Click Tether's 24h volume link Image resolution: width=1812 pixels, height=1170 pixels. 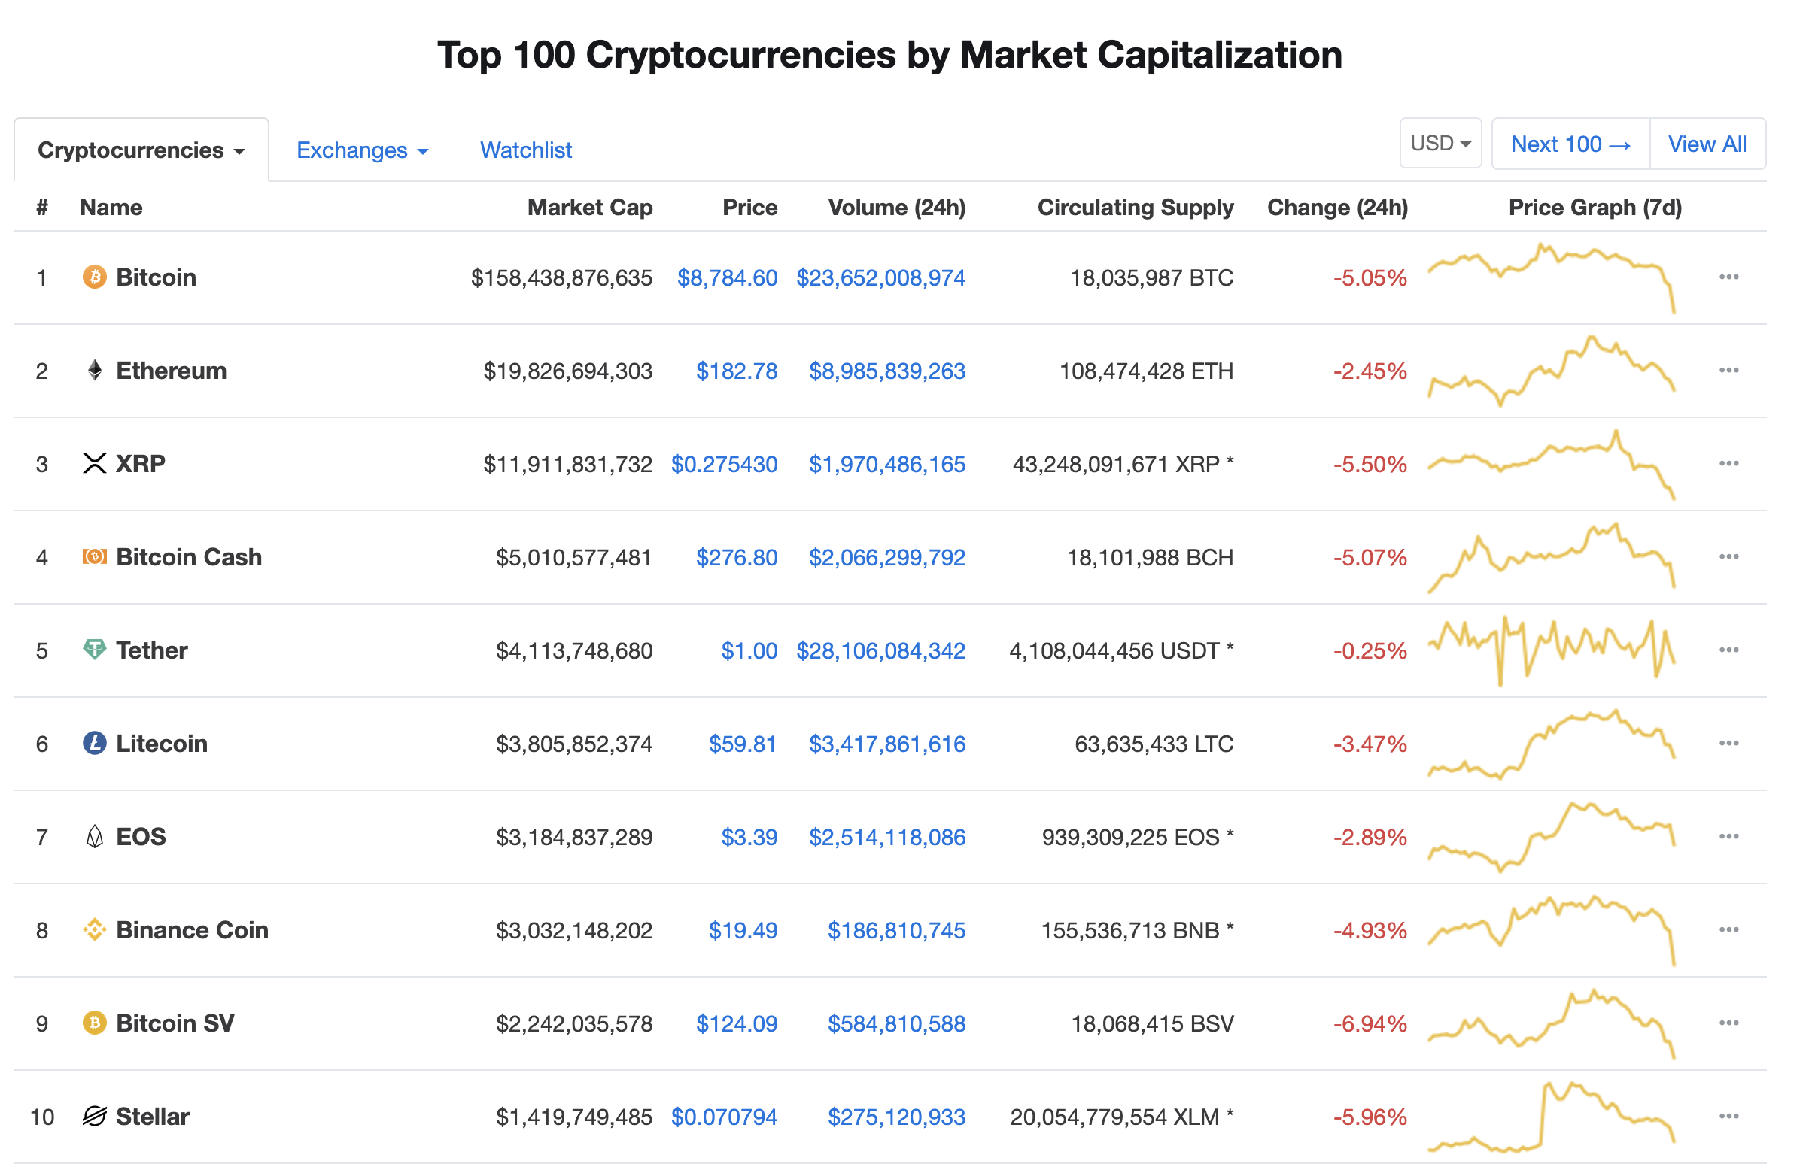881,651
